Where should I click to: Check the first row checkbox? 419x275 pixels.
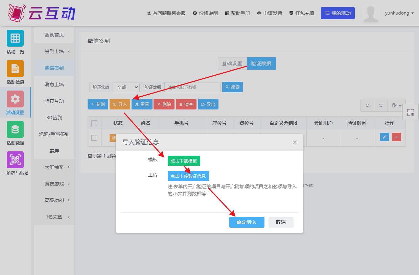[94, 137]
